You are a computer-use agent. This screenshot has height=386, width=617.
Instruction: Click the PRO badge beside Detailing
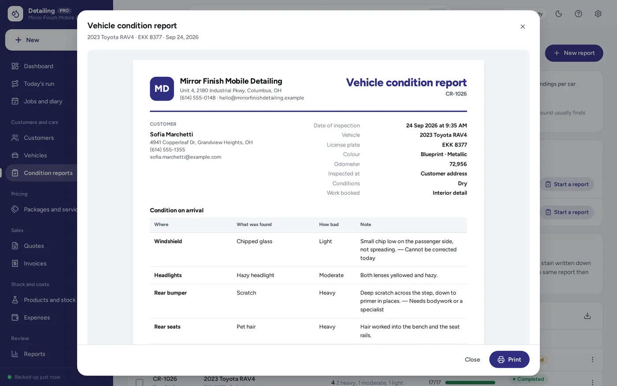point(64,11)
